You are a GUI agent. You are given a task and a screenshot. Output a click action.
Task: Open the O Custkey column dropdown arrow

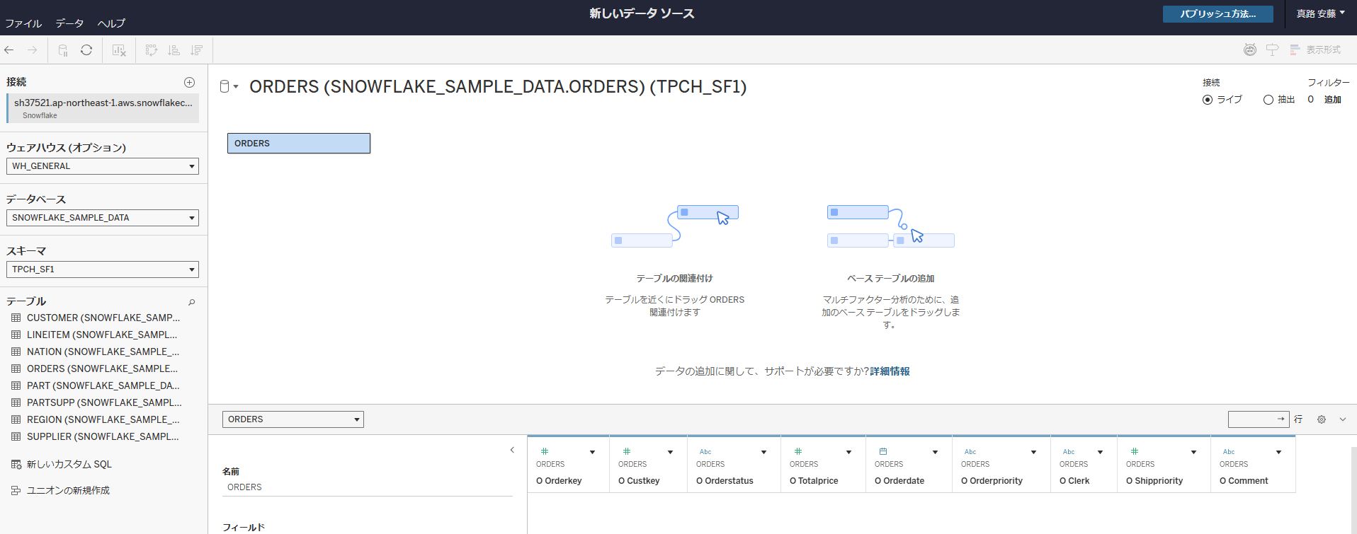click(670, 452)
